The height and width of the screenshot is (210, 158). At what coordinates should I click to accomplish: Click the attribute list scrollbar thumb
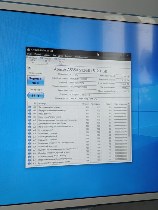coord(129,121)
